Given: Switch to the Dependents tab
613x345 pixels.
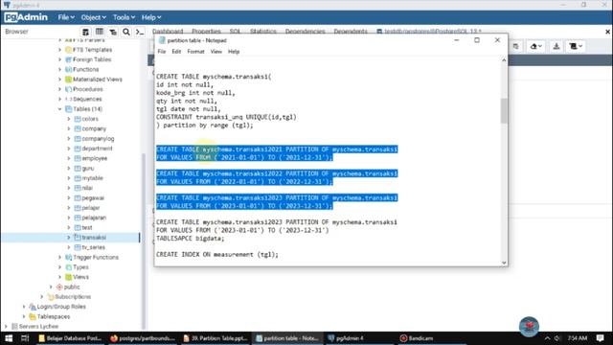Looking at the screenshot, I should pos(351,31).
